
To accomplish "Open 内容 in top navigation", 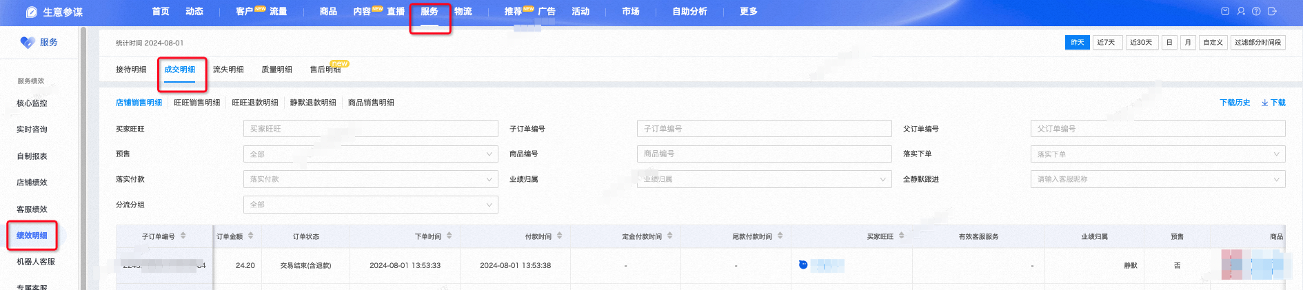I will 363,12.
